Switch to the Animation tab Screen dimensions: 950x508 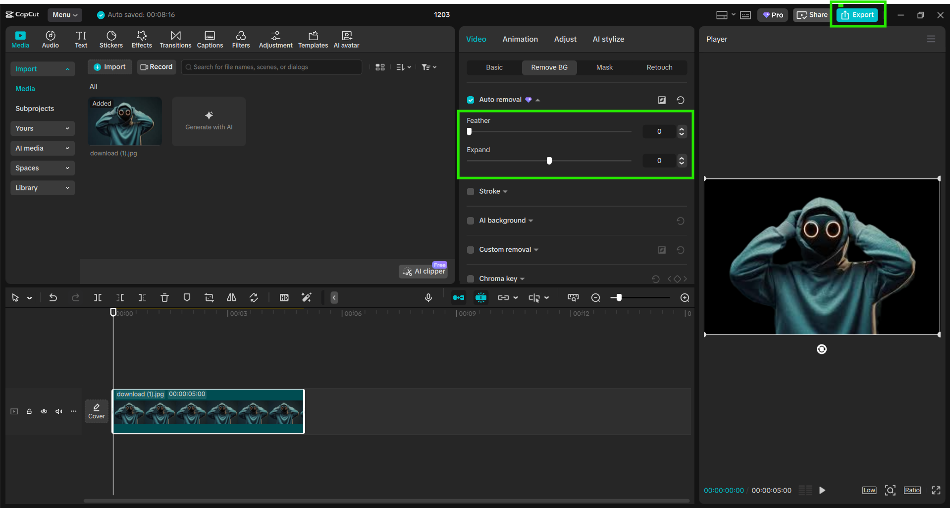tap(520, 39)
